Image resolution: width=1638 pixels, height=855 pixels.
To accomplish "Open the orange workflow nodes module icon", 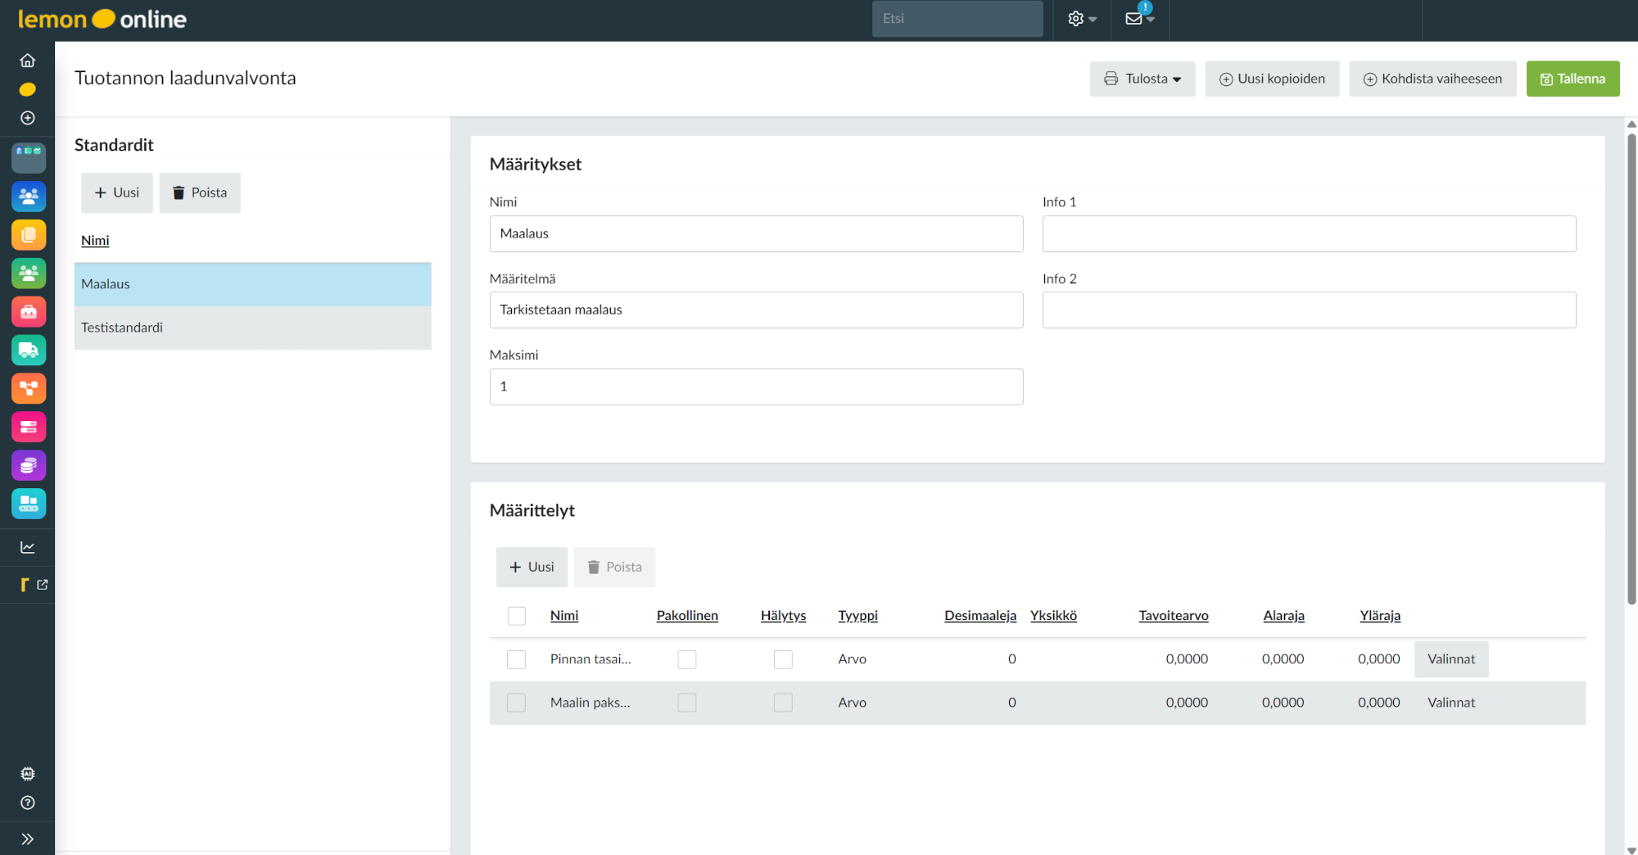I will coord(29,388).
